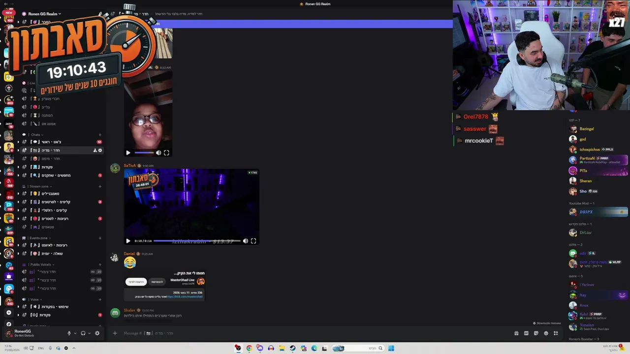Open the Ronen GG Realm server menu

44,14
